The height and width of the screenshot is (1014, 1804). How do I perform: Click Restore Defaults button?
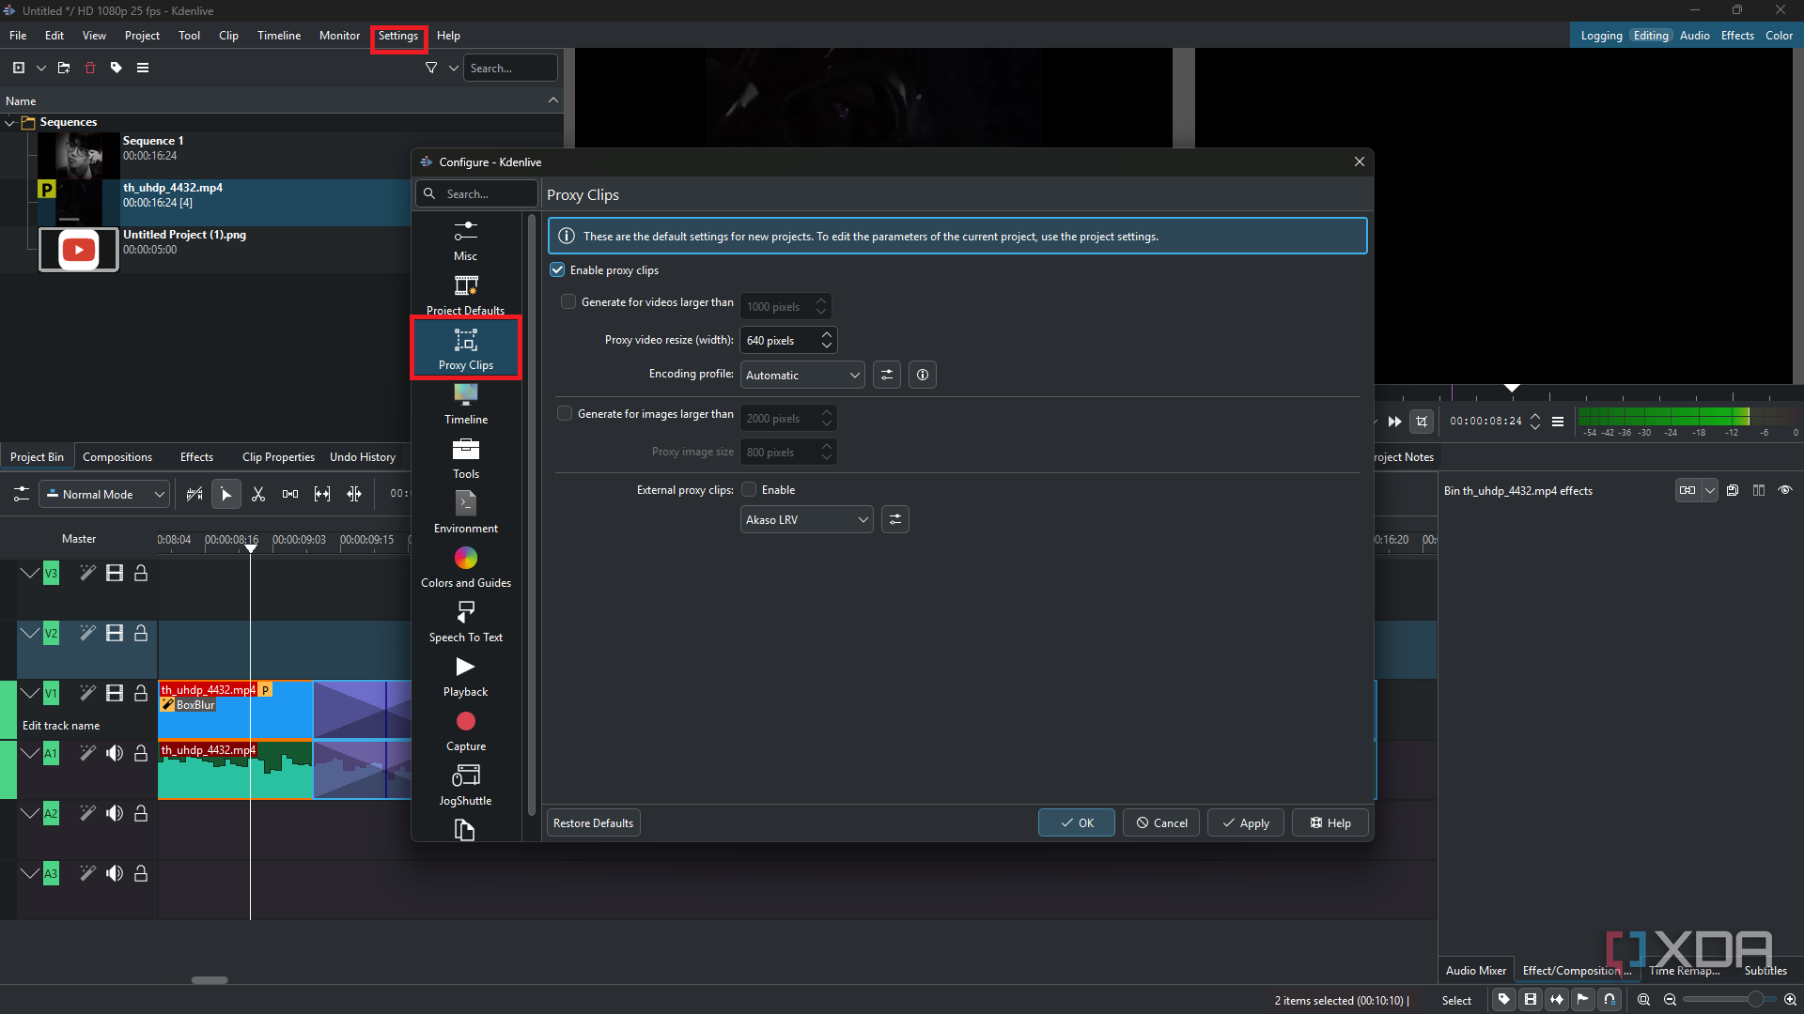click(594, 822)
